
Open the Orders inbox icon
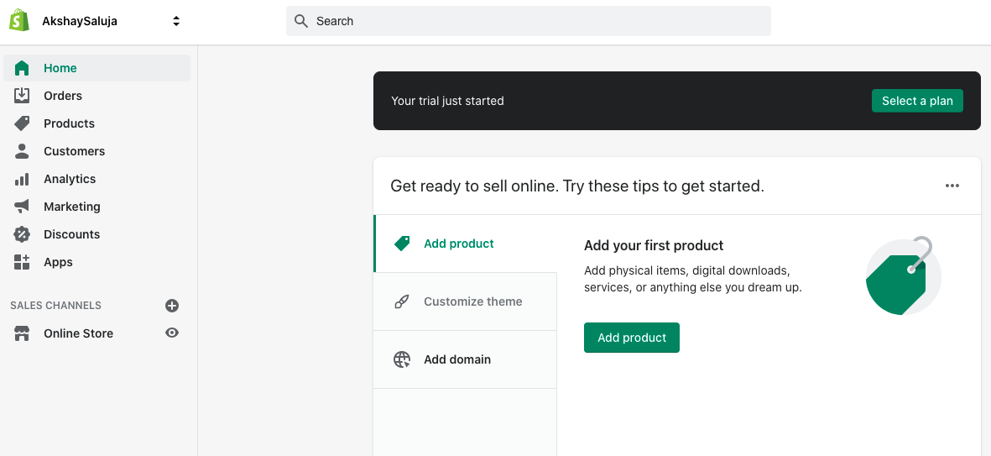pos(22,96)
